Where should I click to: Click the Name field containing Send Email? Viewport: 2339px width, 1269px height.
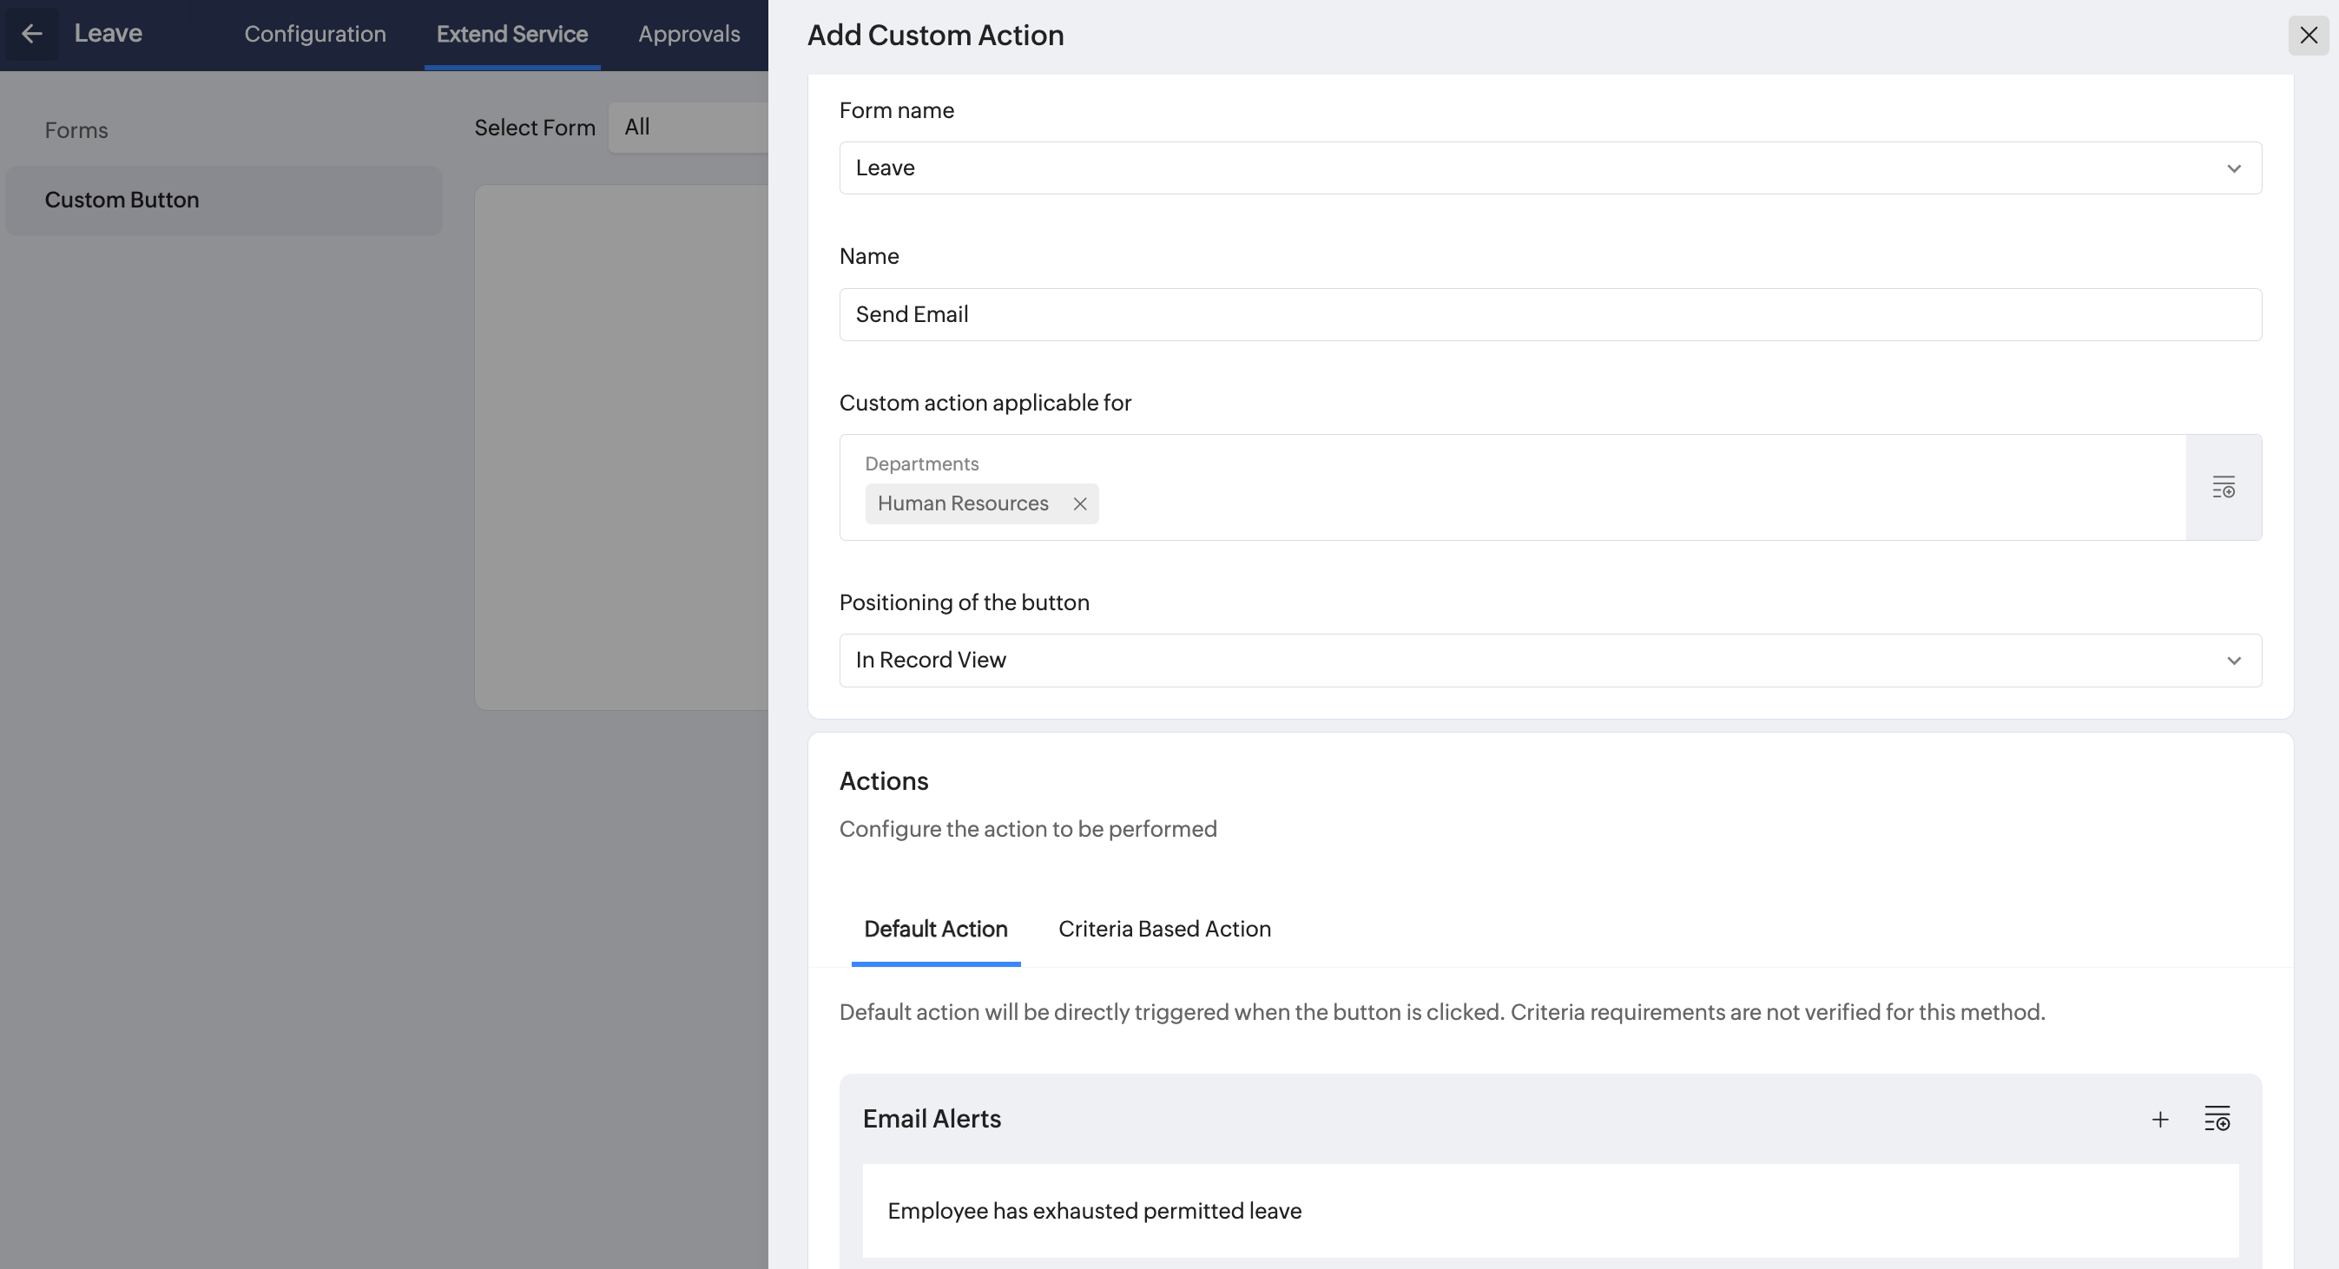tap(1549, 315)
